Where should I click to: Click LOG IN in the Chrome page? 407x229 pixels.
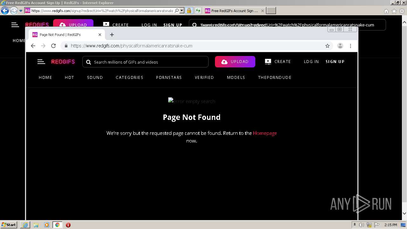[311, 62]
